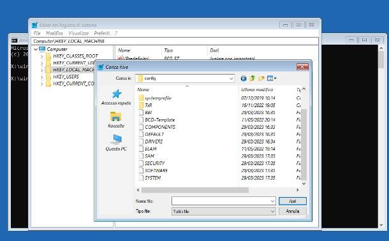Create new folder icon in dialog toolbar
This screenshot has width=389, height=241.
pyautogui.click(x=261, y=78)
